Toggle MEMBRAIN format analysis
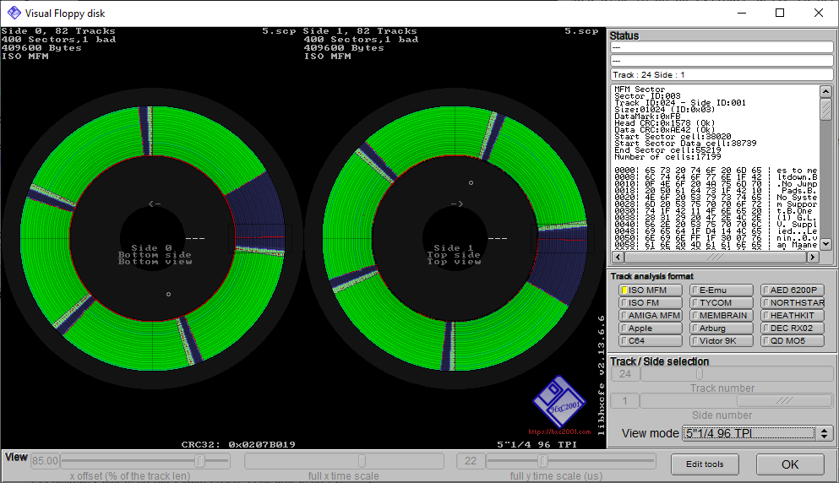This screenshot has width=839, height=483. click(722, 316)
